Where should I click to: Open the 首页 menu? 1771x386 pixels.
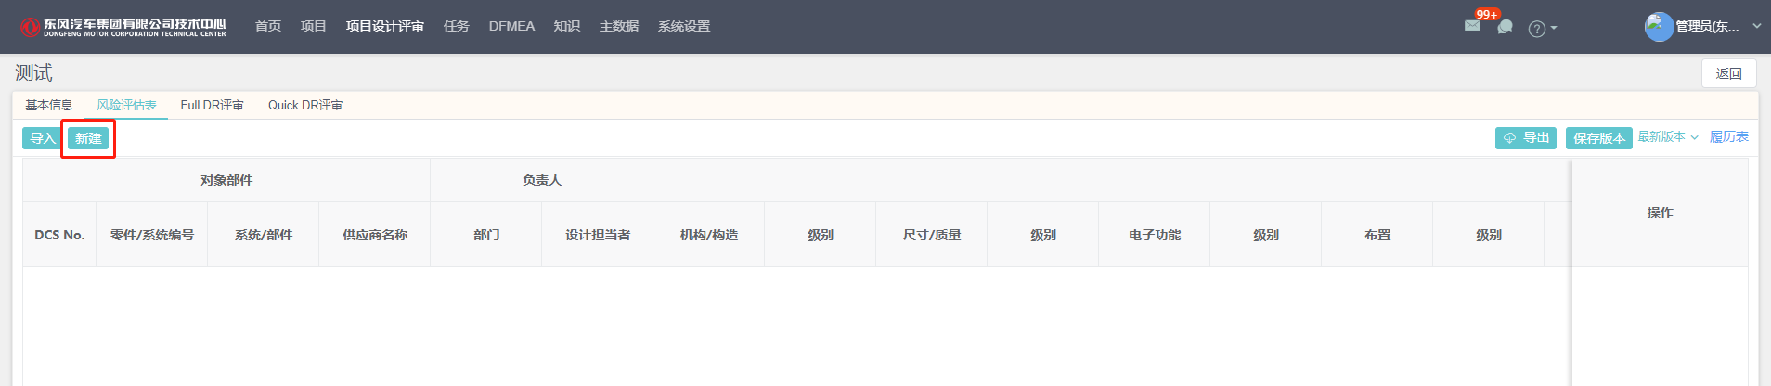268,26
